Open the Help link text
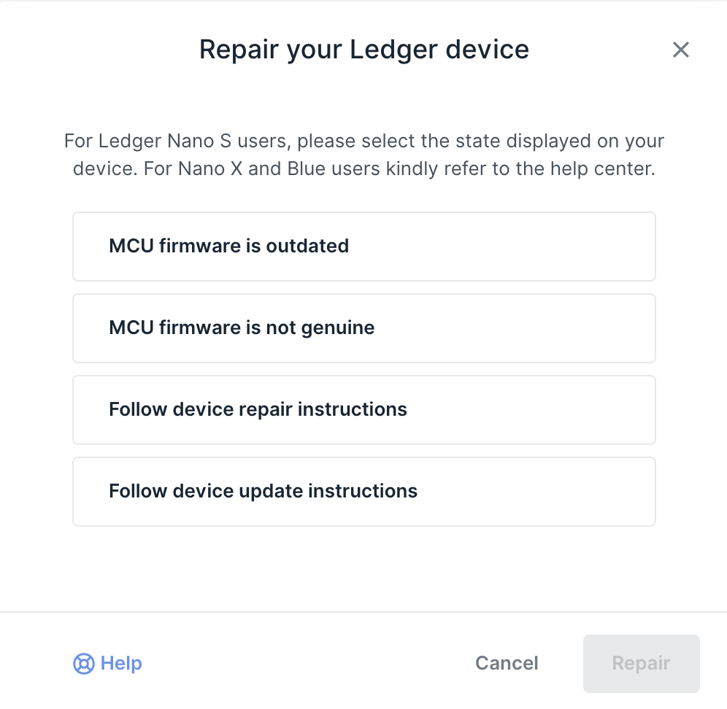 [121, 664]
